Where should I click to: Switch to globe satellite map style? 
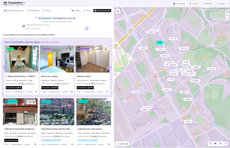220,144
